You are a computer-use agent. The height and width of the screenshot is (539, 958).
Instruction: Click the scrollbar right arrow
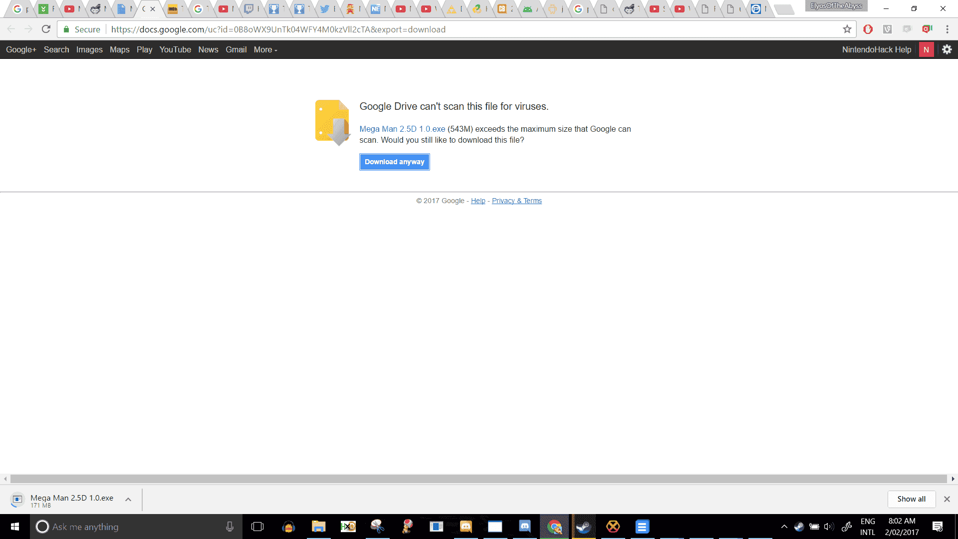[953, 479]
